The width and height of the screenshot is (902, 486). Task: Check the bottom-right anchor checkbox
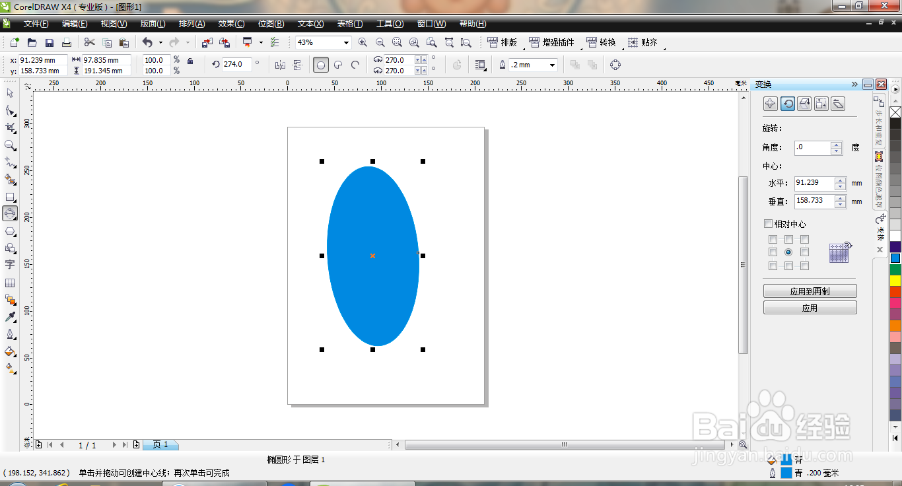pyautogui.click(x=804, y=265)
